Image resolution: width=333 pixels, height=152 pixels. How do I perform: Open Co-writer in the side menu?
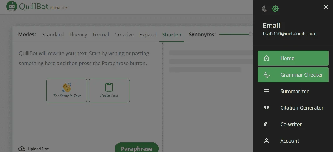pyautogui.click(x=293, y=125)
